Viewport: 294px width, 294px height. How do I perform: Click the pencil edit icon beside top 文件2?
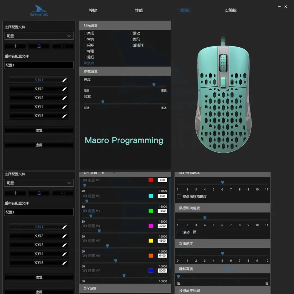coord(64,89)
